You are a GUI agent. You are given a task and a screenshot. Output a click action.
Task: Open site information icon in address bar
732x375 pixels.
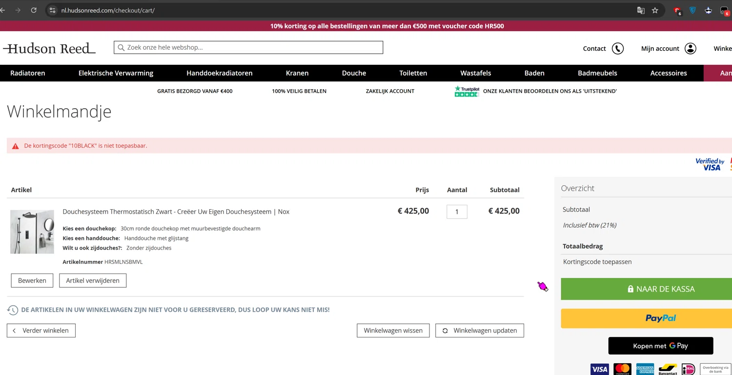[53, 10]
